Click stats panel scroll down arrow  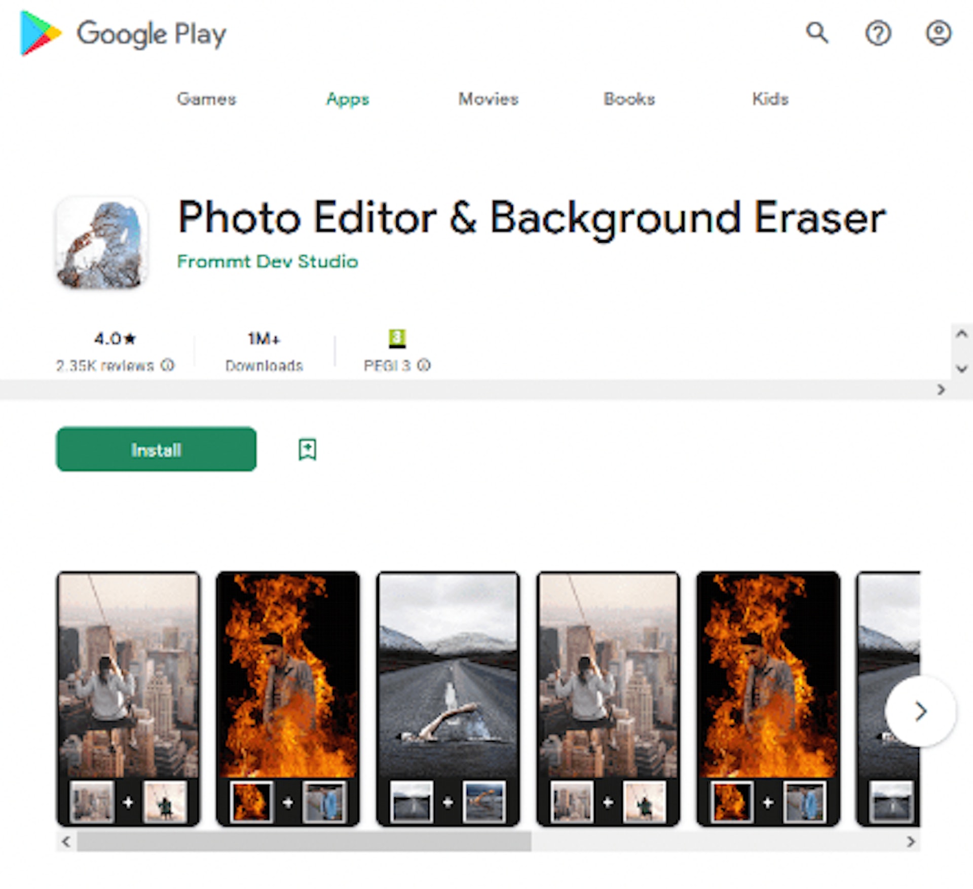tap(961, 368)
